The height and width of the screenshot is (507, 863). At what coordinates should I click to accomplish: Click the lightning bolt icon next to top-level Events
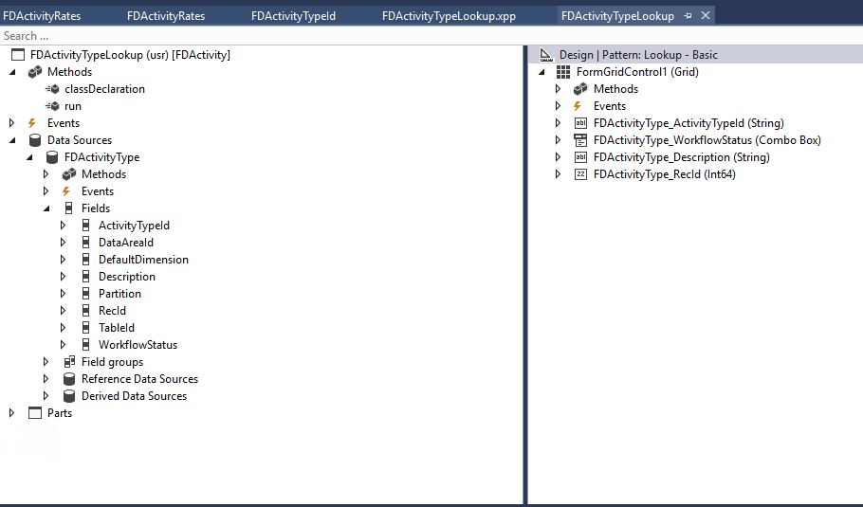(32, 123)
